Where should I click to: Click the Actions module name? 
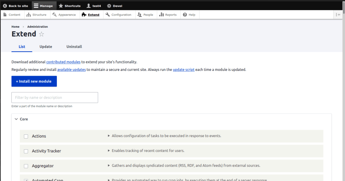[39, 136]
